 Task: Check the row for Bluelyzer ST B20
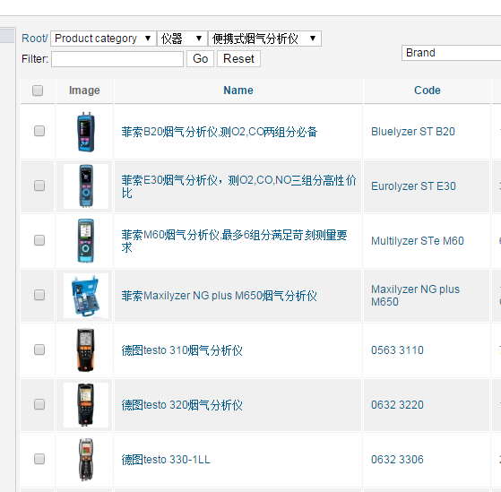point(39,131)
